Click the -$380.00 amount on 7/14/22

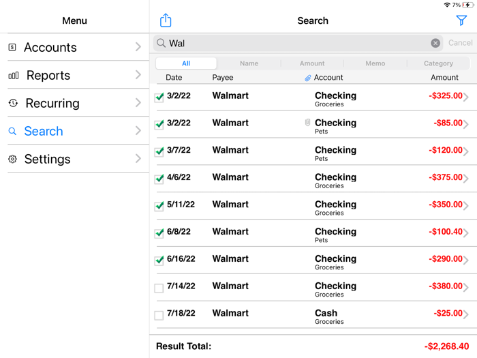446,286
